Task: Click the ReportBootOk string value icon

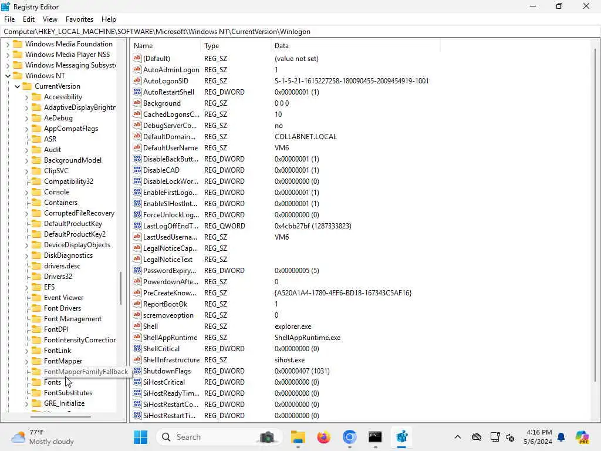Action: tap(137, 304)
